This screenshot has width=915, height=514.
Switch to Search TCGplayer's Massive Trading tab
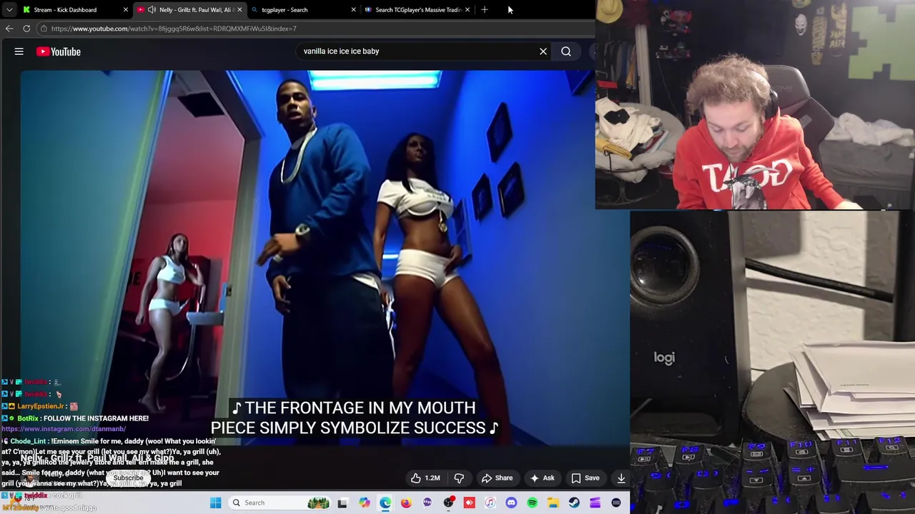click(418, 10)
